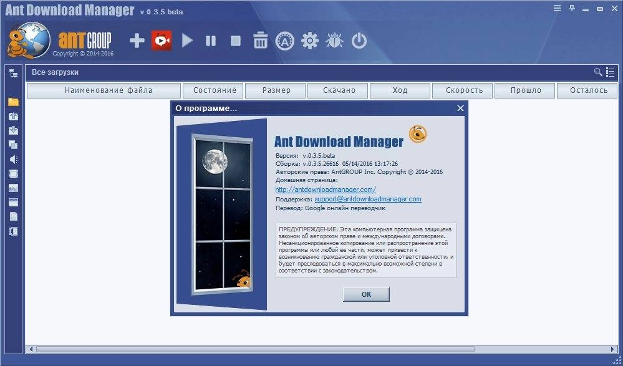623x366 pixels.
Task: Sort by Ход column
Action: [x=400, y=90]
